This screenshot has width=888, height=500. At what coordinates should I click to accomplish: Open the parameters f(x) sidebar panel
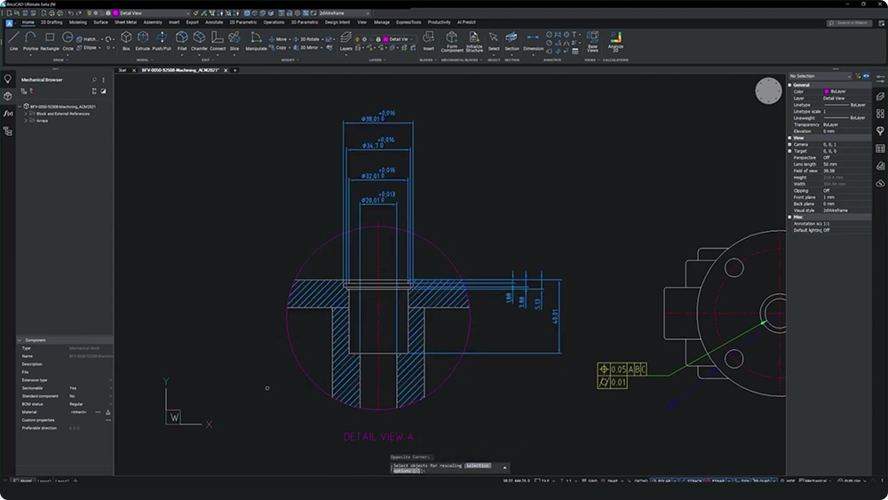tap(8, 114)
